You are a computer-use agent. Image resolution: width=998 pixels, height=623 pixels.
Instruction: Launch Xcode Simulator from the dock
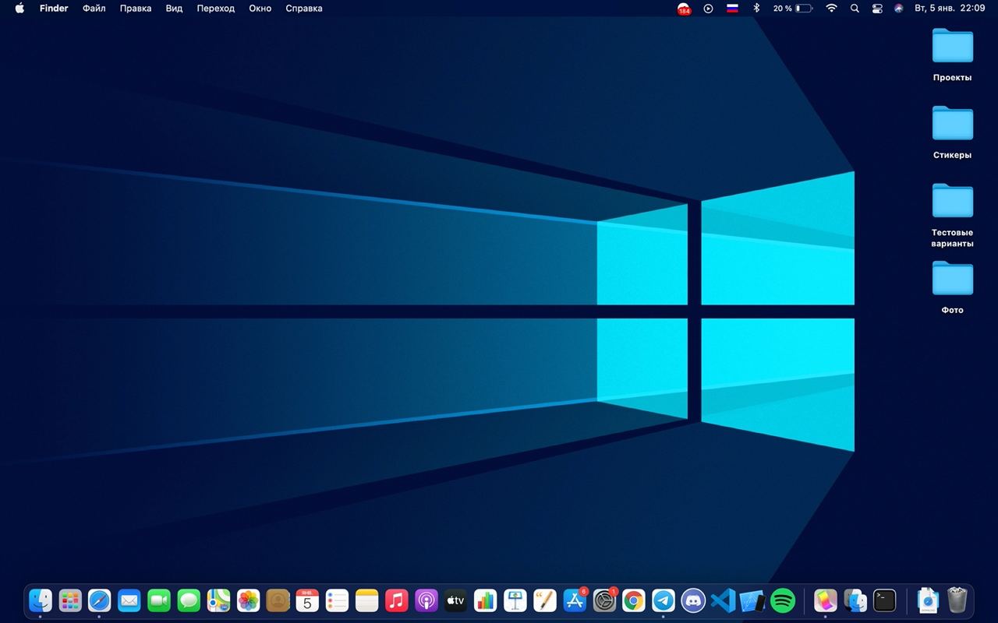752,600
